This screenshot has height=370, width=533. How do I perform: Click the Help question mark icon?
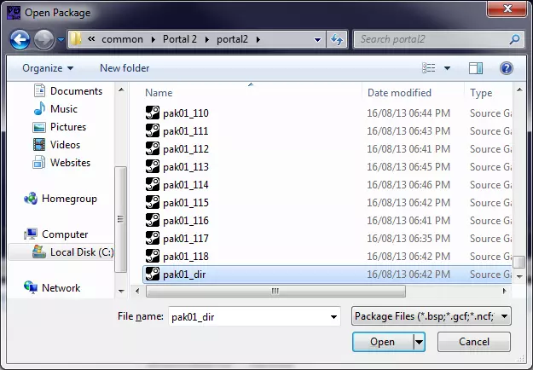(507, 68)
